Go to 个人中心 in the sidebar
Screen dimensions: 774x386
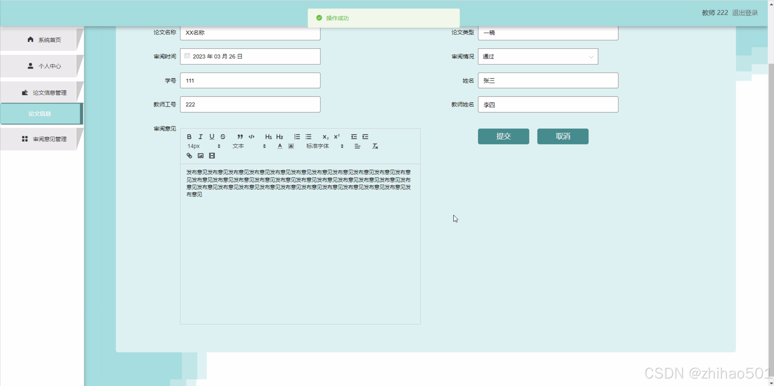click(44, 66)
